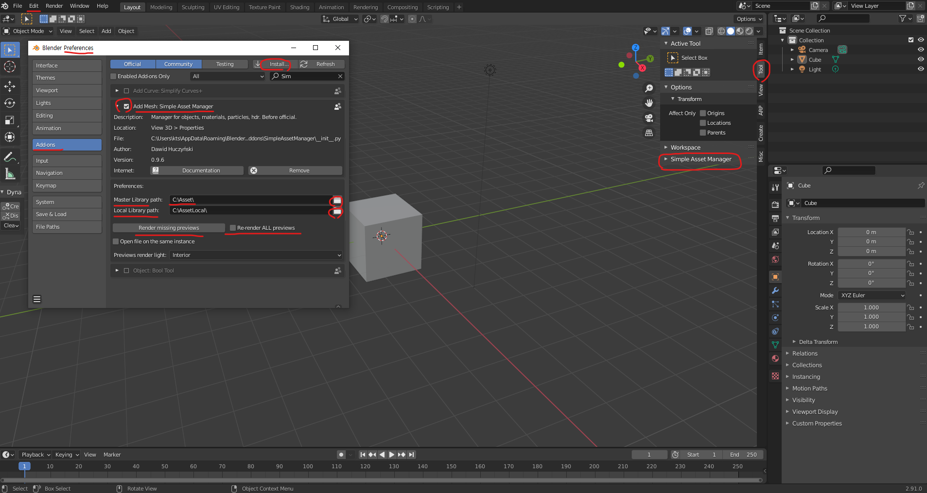
Task: Browse folder for Local Library path
Action: [337, 211]
